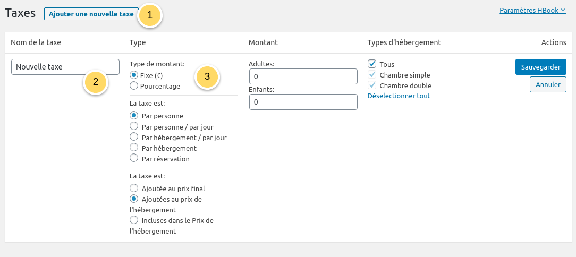Uncheck the Tous checkbox

(x=372, y=64)
